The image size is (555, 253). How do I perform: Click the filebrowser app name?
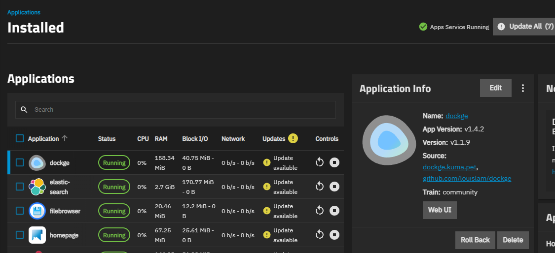coord(65,211)
